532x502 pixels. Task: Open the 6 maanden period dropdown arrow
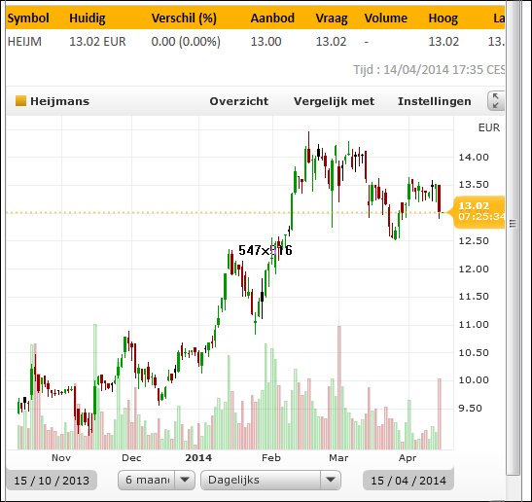point(185,480)
